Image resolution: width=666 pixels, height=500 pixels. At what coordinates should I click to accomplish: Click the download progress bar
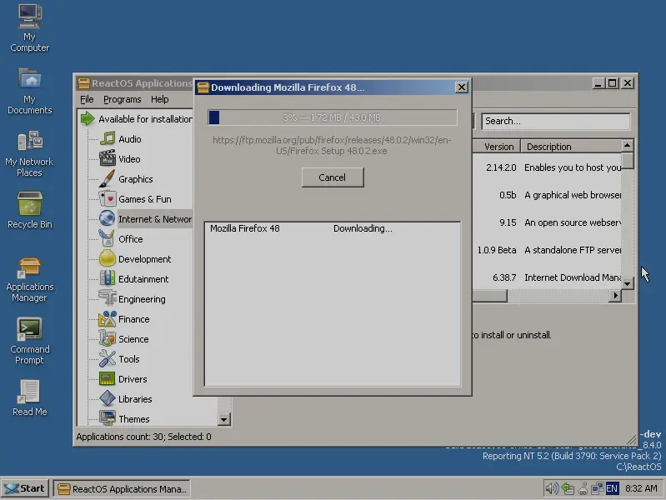click(333, 117)
